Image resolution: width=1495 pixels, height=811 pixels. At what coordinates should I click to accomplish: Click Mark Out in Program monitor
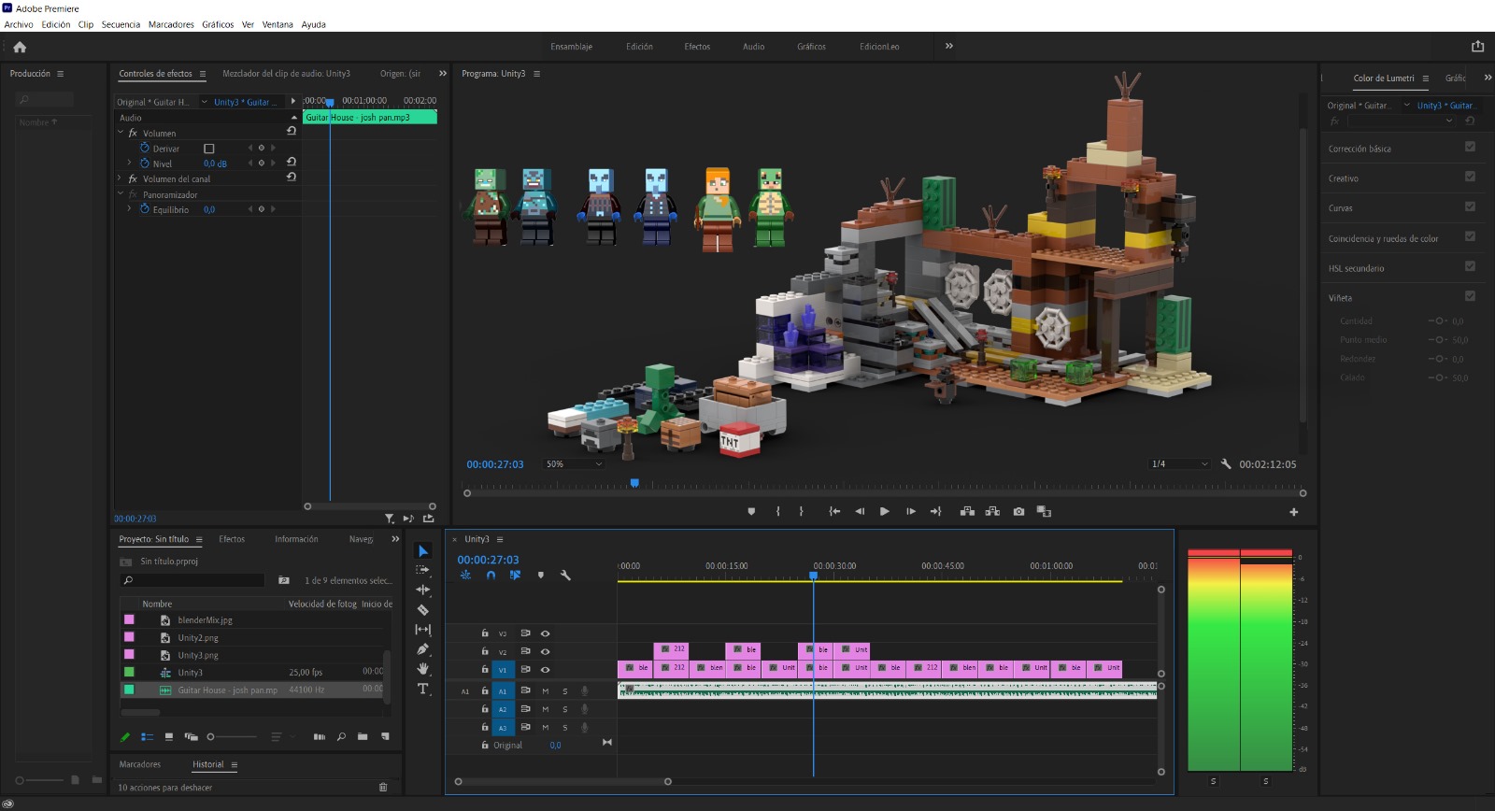(801, 512)
